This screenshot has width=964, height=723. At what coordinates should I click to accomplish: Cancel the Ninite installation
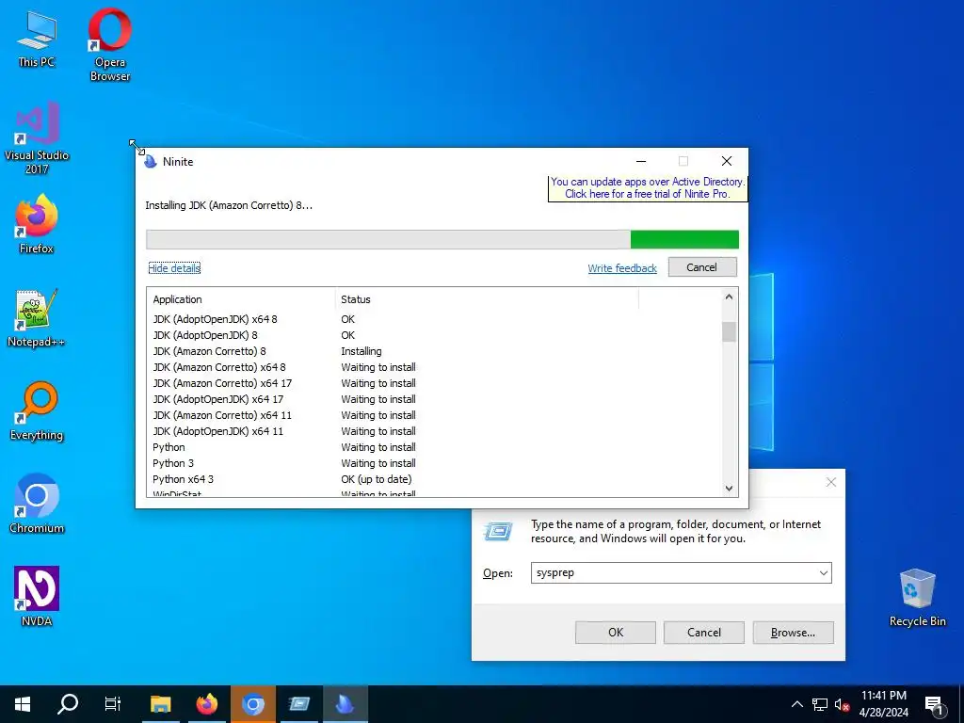pyautogui.click(x=702, y=267)
